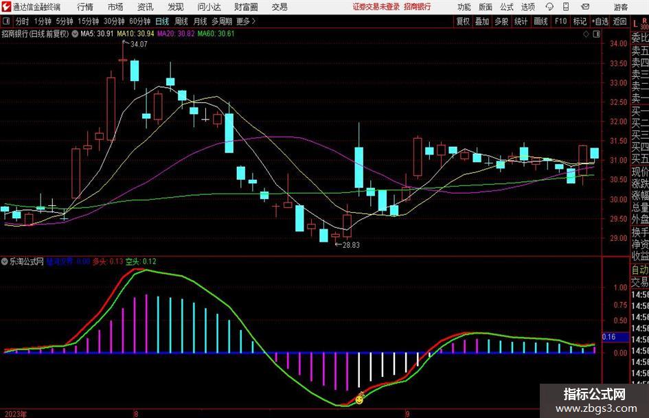Toggle the left sidebar panel icon

tap(5, 21)
